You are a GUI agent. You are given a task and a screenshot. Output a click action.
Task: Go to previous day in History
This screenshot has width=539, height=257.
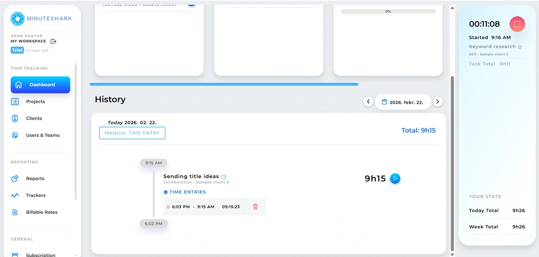point(368,102)
